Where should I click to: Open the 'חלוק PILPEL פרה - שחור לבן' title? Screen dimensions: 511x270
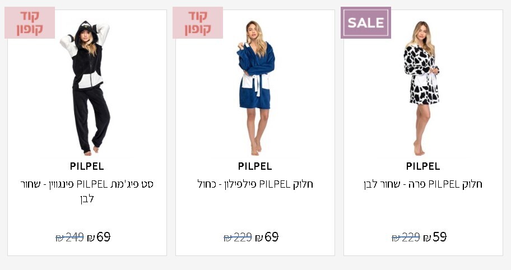tap(423, 184)
